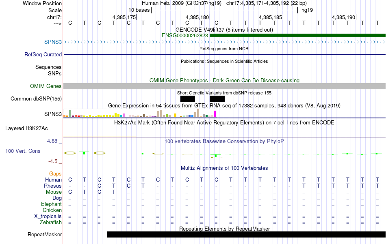Open Short Genetic Variants from dbSNP title
386x244 pixels.
coord(224,93)
